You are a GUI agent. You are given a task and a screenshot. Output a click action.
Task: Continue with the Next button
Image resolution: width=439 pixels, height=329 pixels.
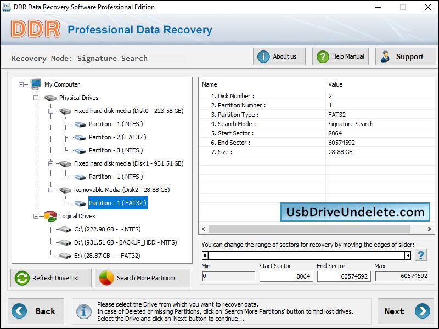(406, 311)
